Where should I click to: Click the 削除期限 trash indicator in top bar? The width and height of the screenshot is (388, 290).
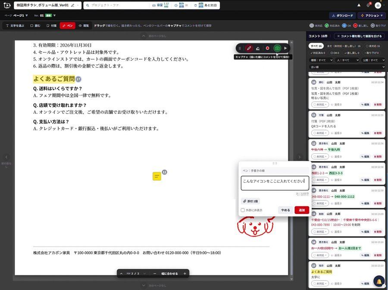point(205,5)
